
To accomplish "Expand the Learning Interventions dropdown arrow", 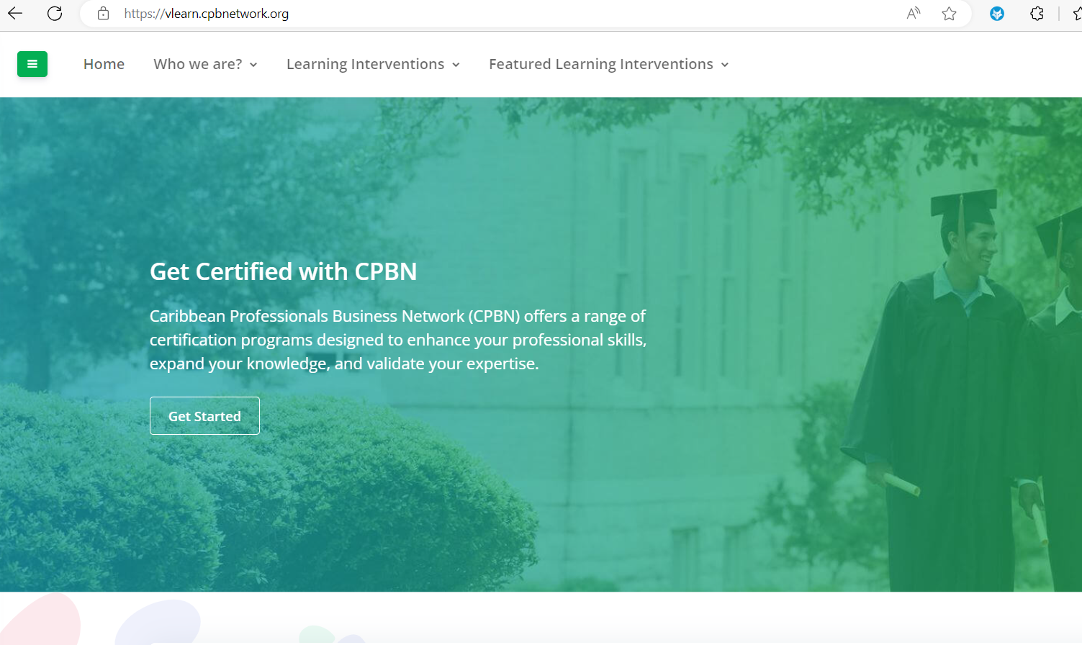I will [456, 65].
